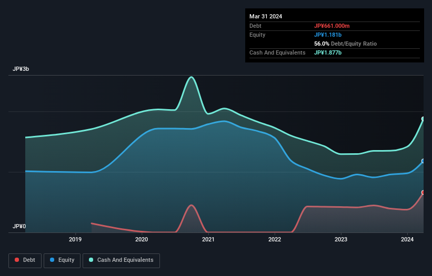The height and width of the screenshot is (276, 432).
Task: Click the JP¥661.000m debt value
Action: click(x=331, y=26)
